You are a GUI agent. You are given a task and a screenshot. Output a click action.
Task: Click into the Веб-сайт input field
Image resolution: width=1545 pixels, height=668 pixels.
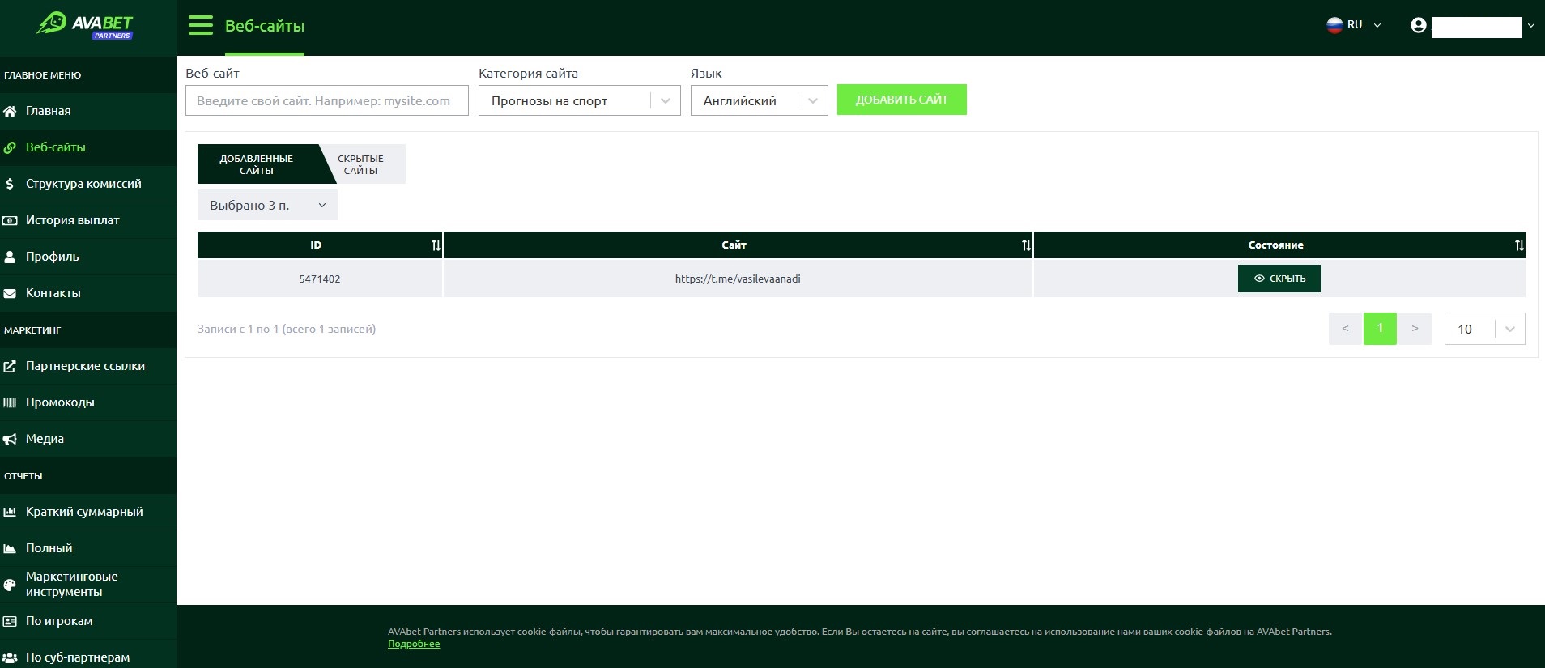tap(327, 101)
